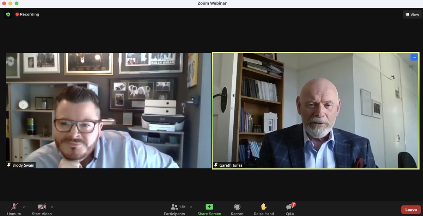Open the Q&A panel
This screenshot has height=216, width=423.
point(289,208)
